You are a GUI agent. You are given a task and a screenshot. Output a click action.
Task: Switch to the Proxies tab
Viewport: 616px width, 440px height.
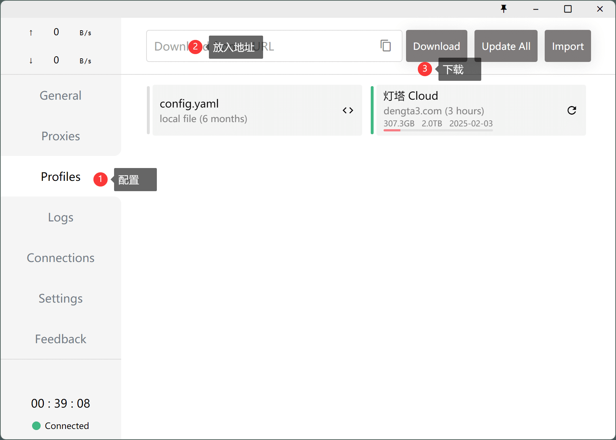point(61,136)
